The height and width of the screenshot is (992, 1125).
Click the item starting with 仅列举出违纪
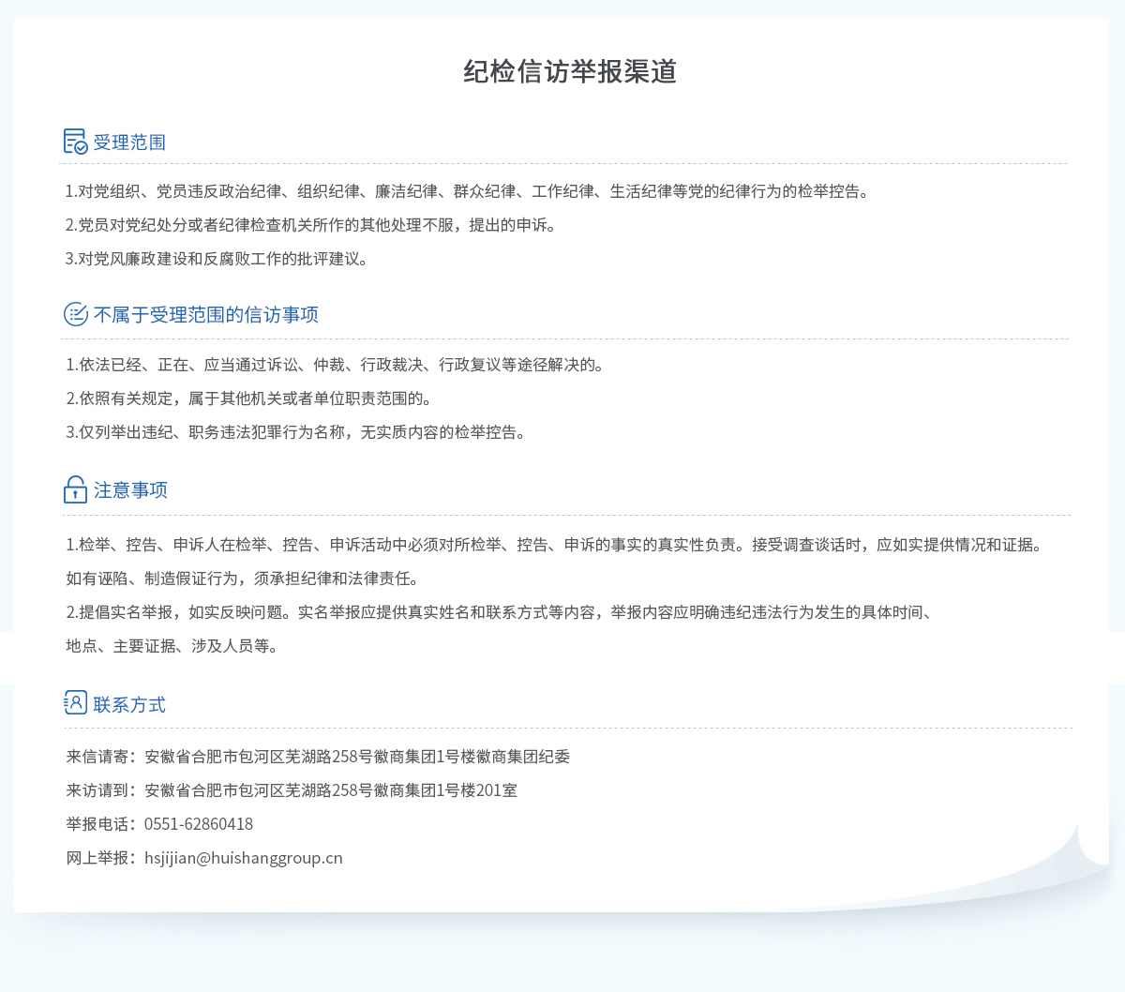[297, 432]
